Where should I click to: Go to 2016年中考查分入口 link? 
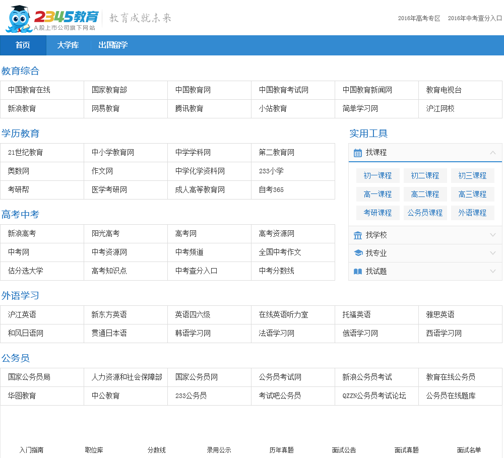coord(475,18)
